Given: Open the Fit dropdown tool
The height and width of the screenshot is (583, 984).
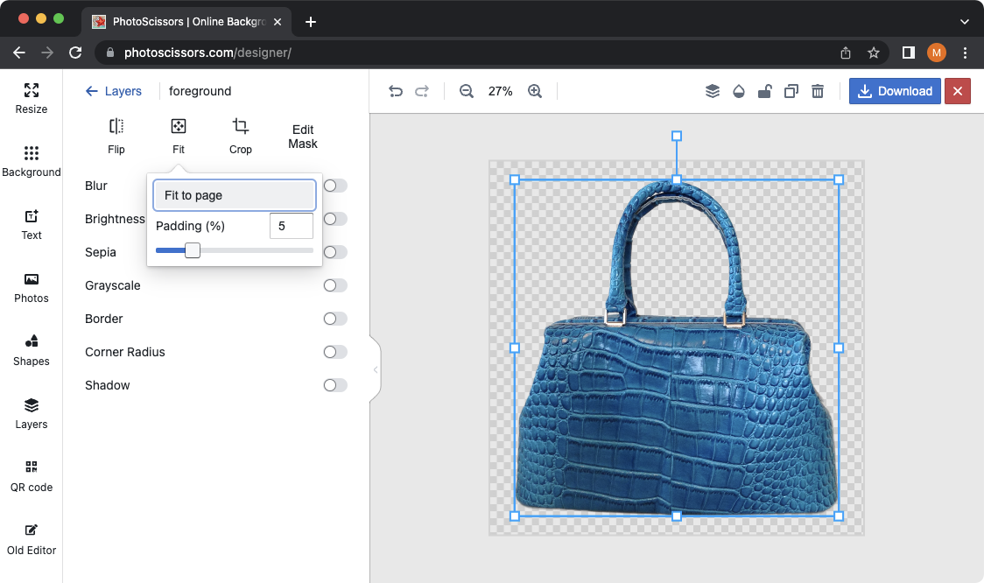Looking at the screenshot, I should (179, 135).
